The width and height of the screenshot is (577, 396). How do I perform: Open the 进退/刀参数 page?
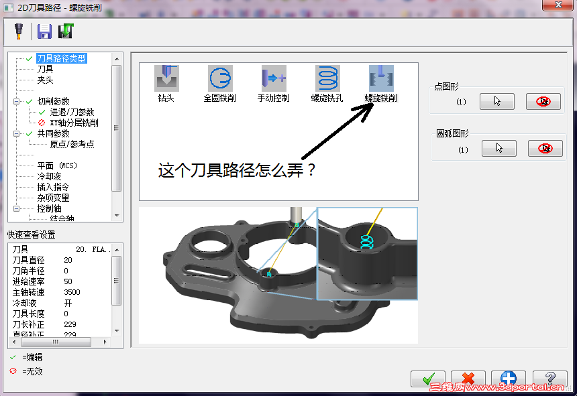pyautogui.click(x=72, y=112)
